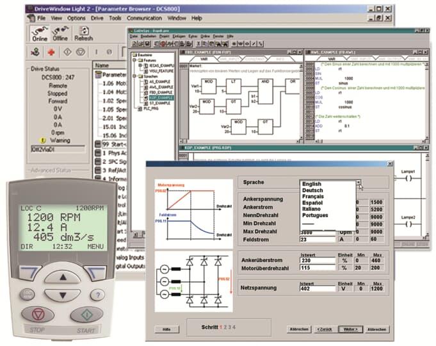Select parameter row 1.06 in list

[114, 83]
